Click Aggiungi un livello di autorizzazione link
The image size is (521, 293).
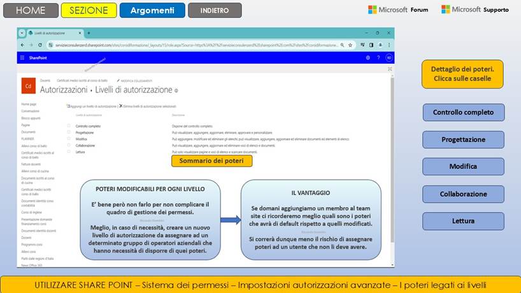[x=92, y=106]
